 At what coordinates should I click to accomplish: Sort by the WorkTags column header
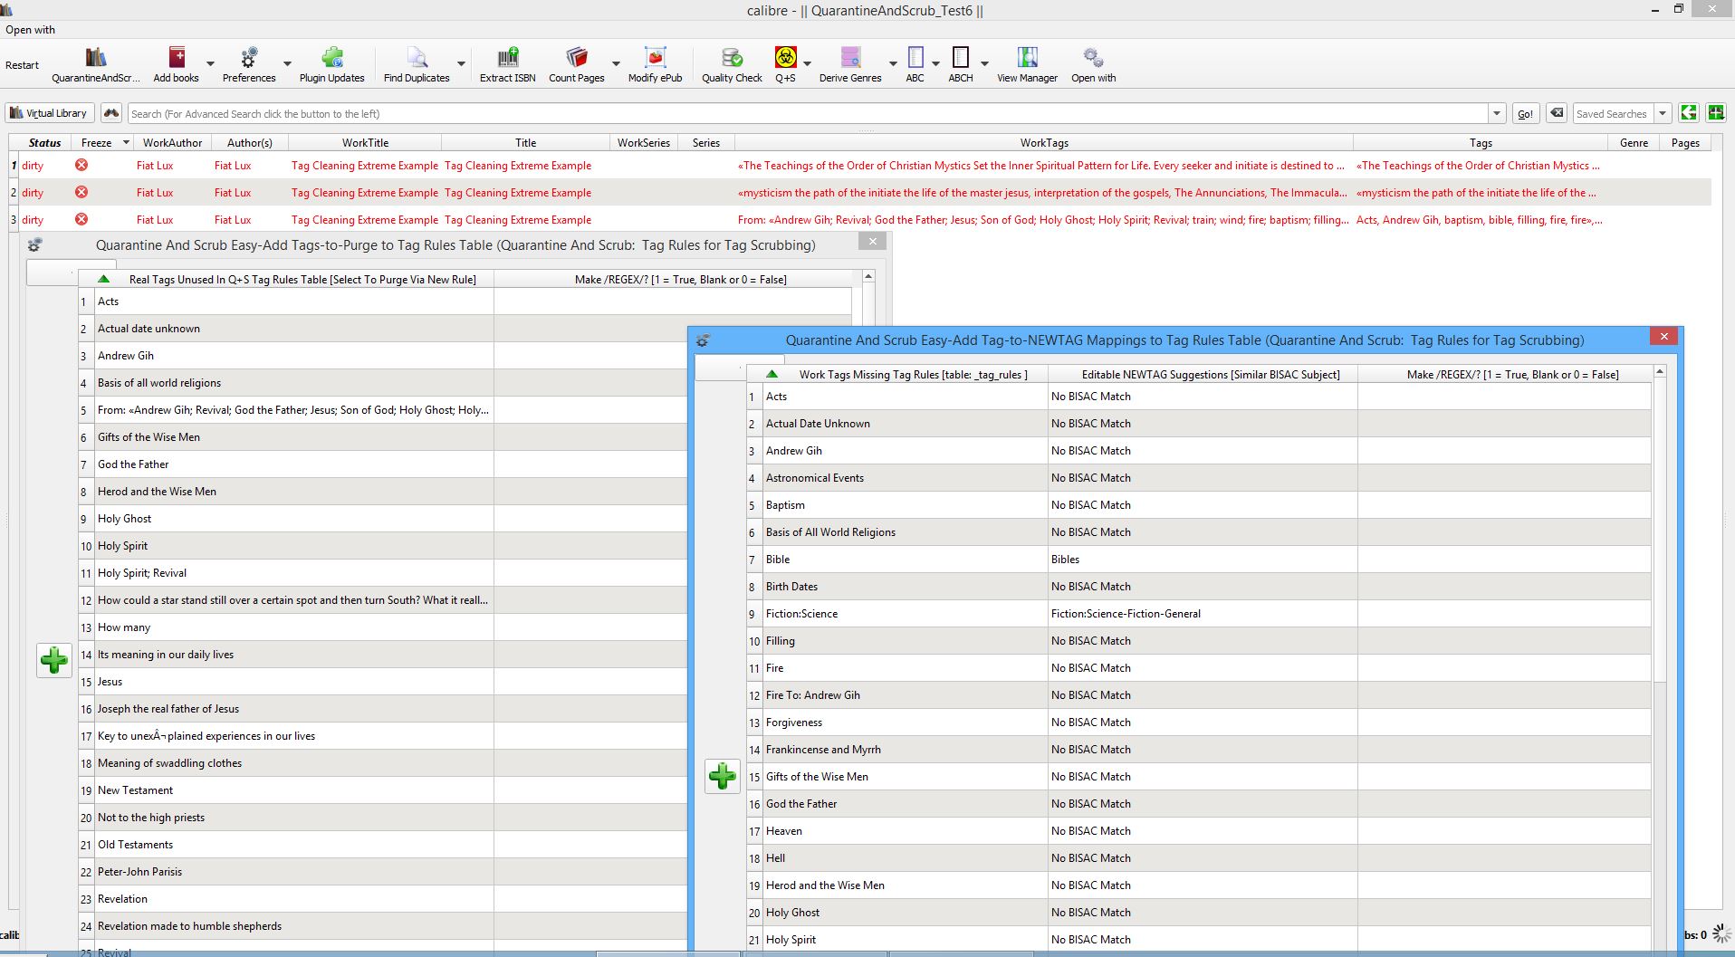1043,143
